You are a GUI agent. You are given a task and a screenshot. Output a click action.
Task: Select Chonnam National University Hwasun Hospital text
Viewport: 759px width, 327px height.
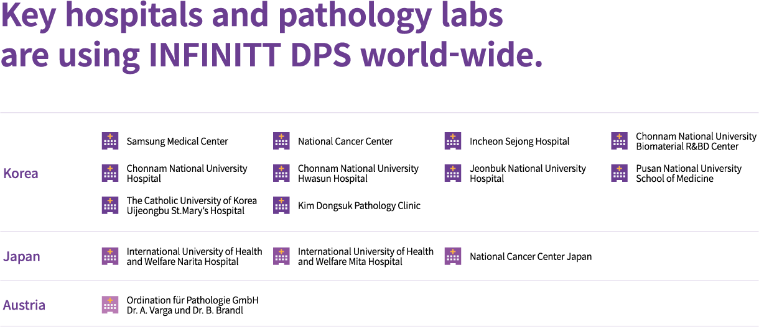[358, 174]
